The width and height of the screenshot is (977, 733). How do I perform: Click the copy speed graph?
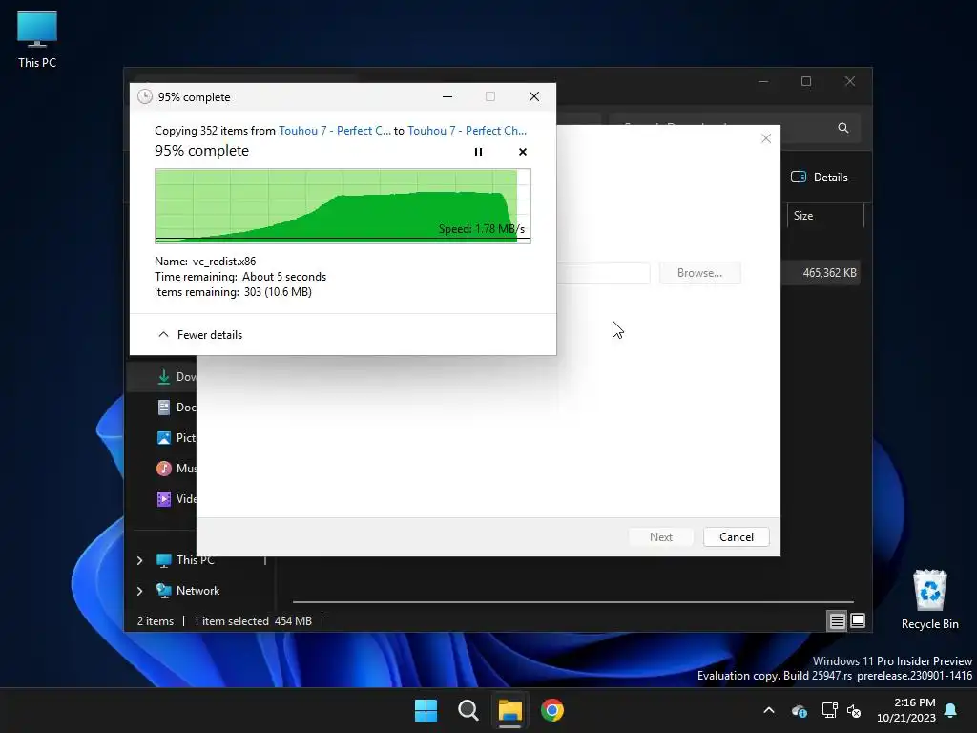pyautogui.click(x=343, y=206)
